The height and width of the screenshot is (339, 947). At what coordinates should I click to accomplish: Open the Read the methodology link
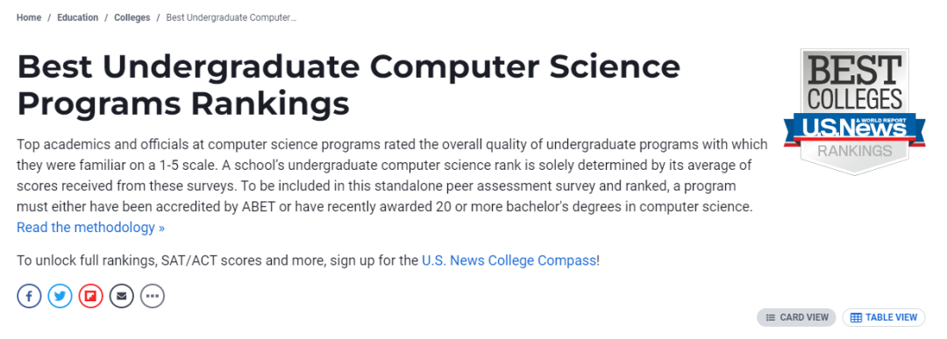click(90, 228)
